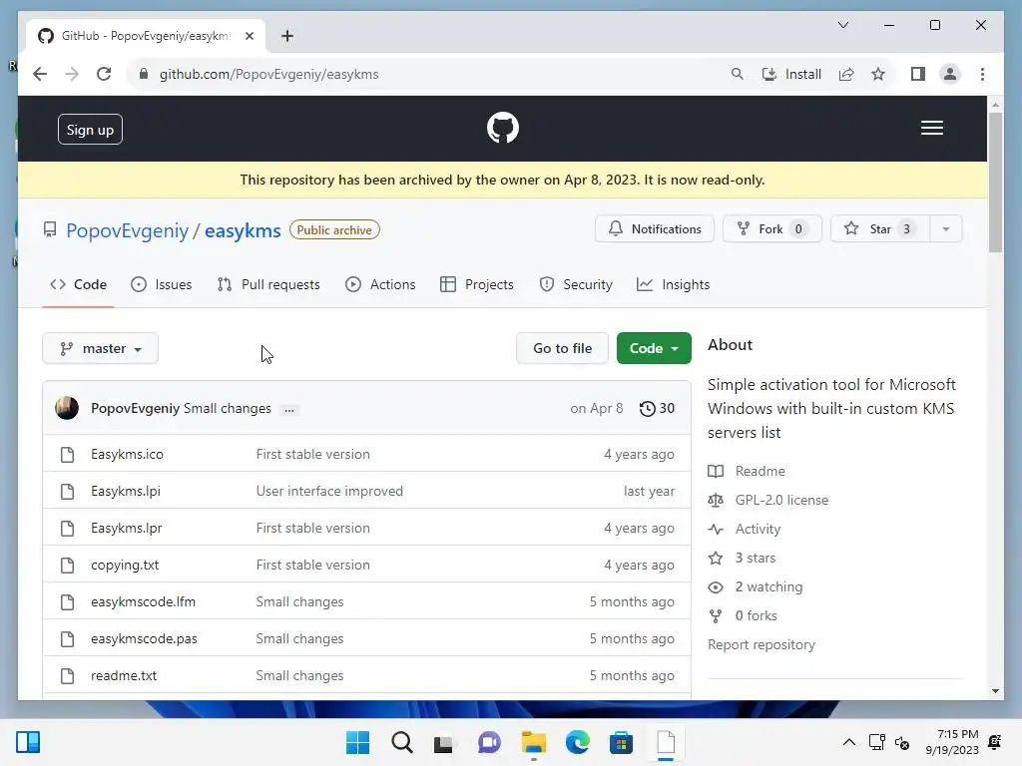
Task: Click the Sign up button
Action: 90,130
